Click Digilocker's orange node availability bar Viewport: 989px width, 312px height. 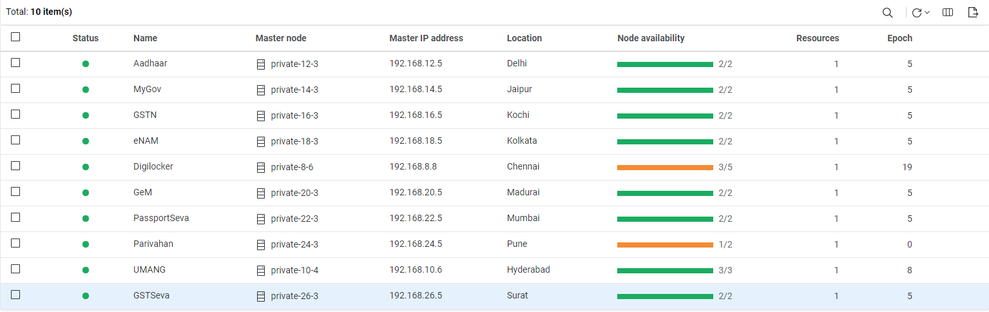(665, 168)
